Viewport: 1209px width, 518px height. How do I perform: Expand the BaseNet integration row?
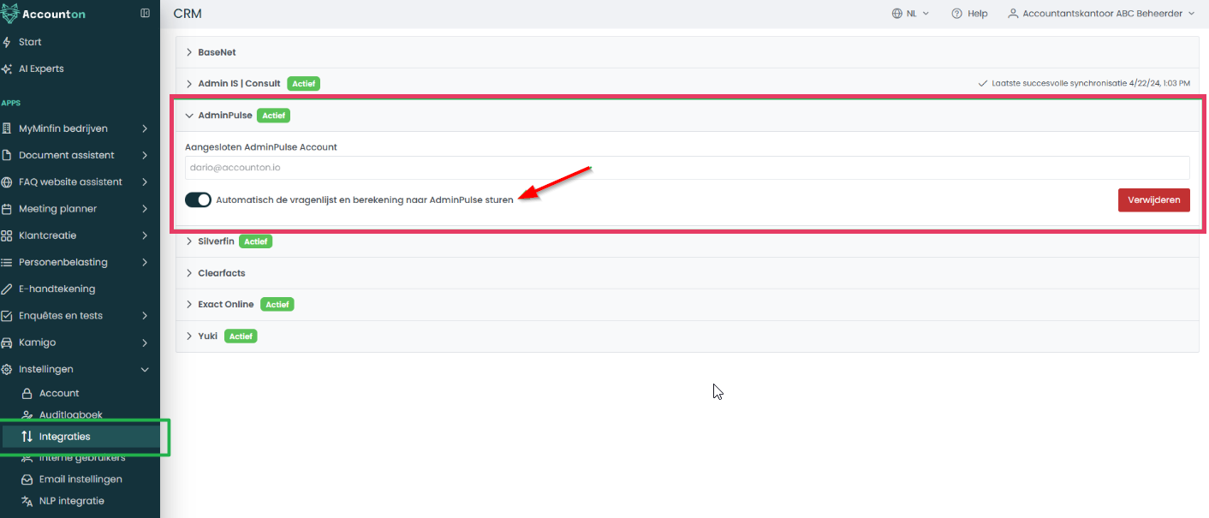click(x=189, y=52)
